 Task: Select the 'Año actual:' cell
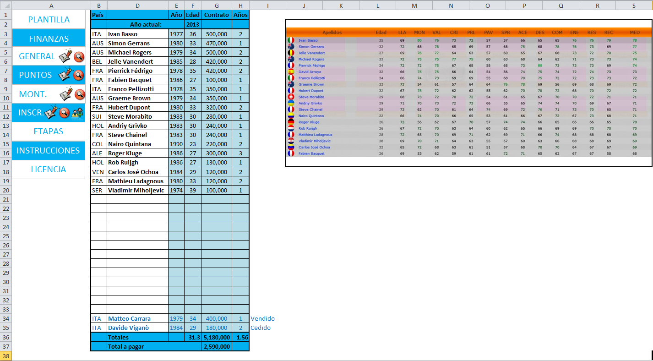pyautogui.click(x=138, y=24)
